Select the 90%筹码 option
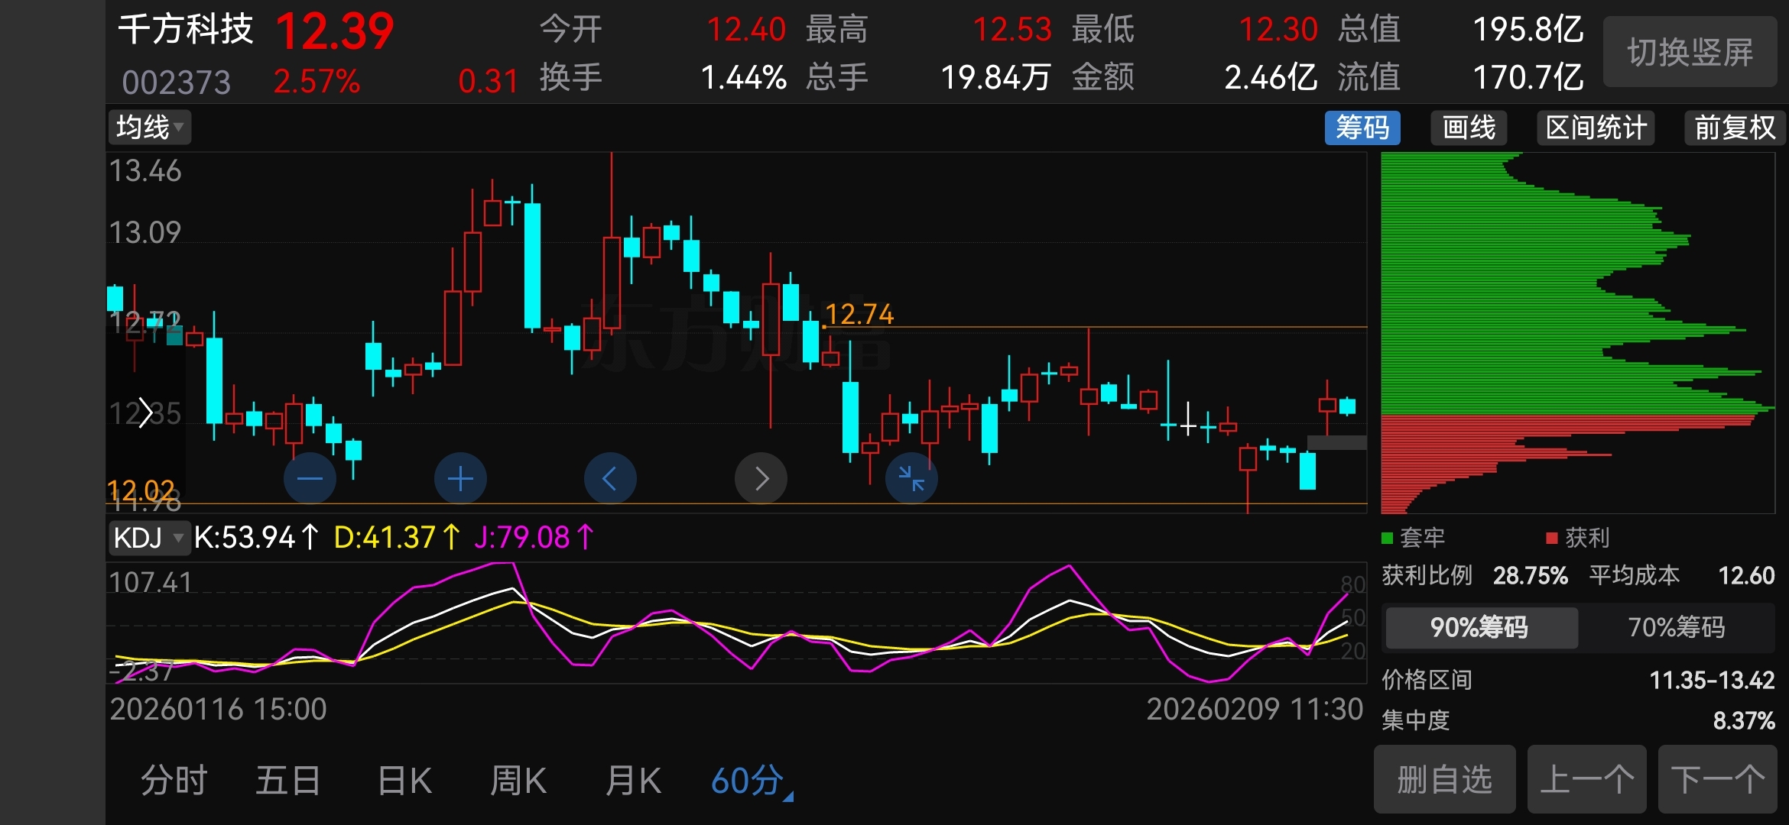The width and height of the screenshot is (1789, 825). tap(1480, 627)
